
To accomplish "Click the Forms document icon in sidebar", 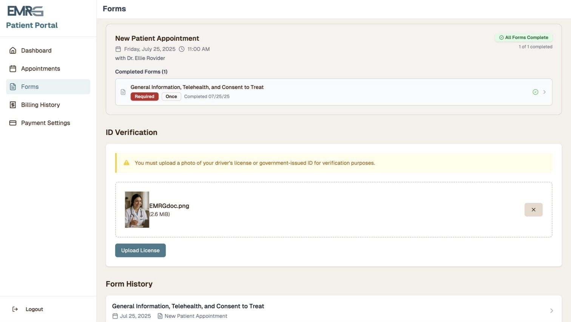I will tap(13, 87).
